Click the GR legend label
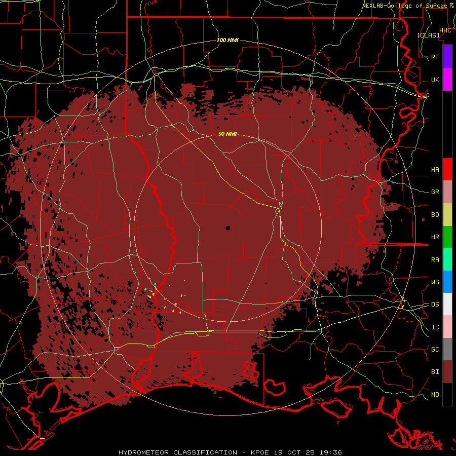456x456 pixels. [435, 192]
